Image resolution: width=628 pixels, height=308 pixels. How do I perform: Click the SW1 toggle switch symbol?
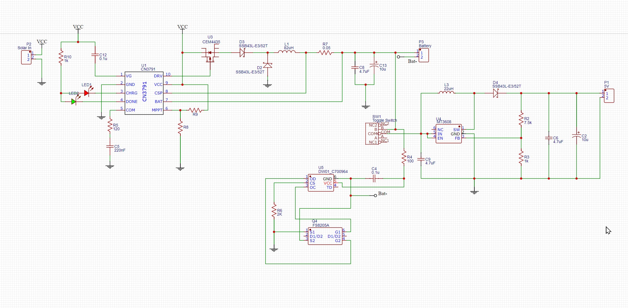coord(372,134)
